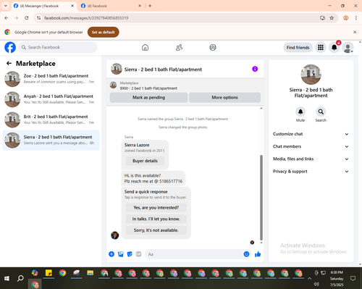Open the Groups icon in top navigation
The height and width of the screenshot is (289, 362).
coord(213,47)
